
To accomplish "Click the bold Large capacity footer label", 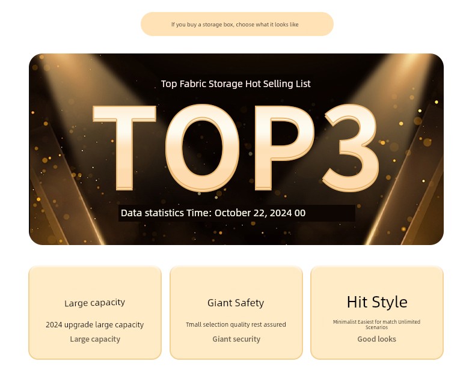I will (x=95, y=339).
